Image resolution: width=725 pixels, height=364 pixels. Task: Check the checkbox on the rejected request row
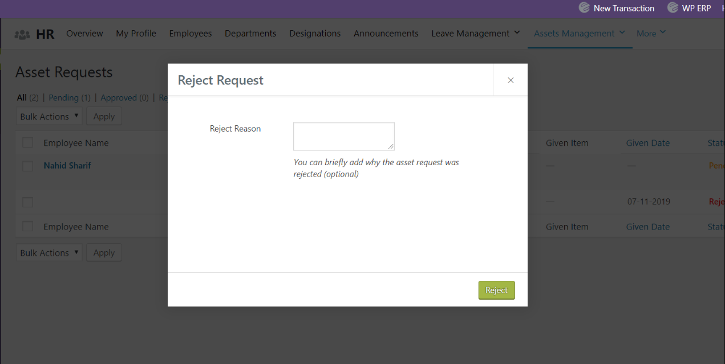click(x=27, y=202)
